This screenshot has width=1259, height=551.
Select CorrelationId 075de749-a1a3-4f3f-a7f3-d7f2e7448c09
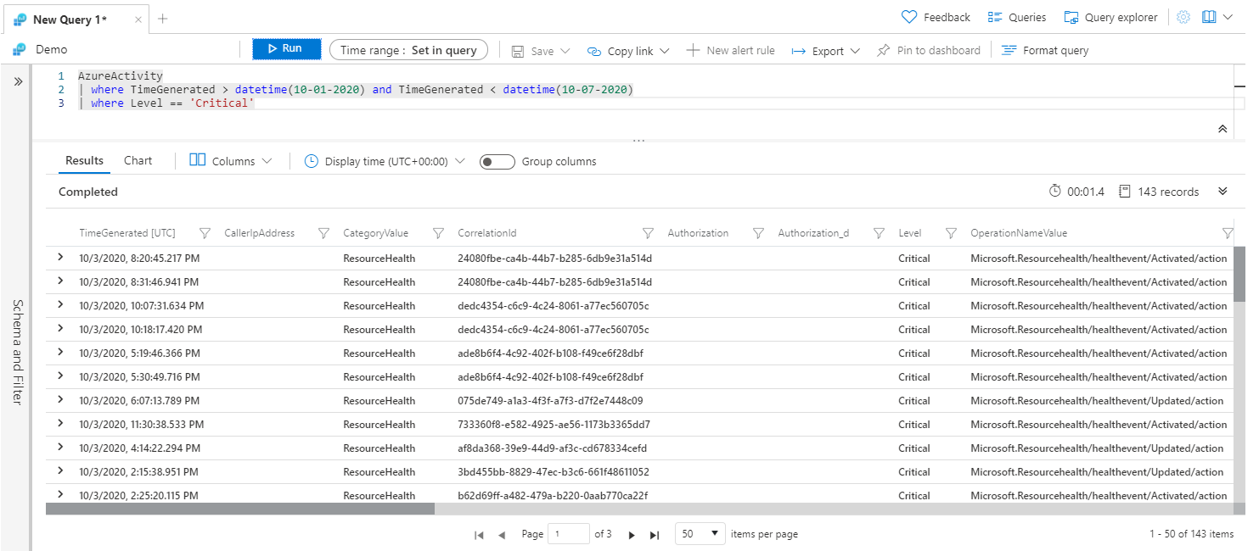click(550, 401)
